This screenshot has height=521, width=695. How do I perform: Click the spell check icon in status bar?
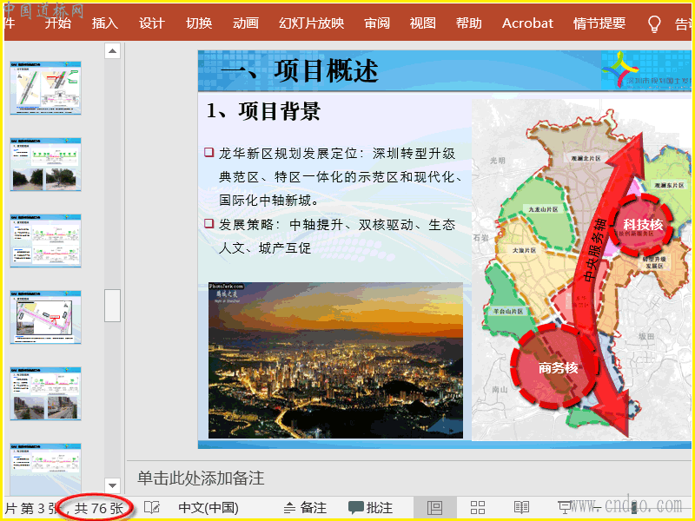[x=152, y=507]
